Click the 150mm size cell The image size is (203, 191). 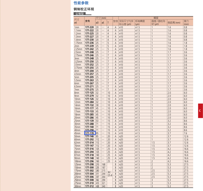78,168
